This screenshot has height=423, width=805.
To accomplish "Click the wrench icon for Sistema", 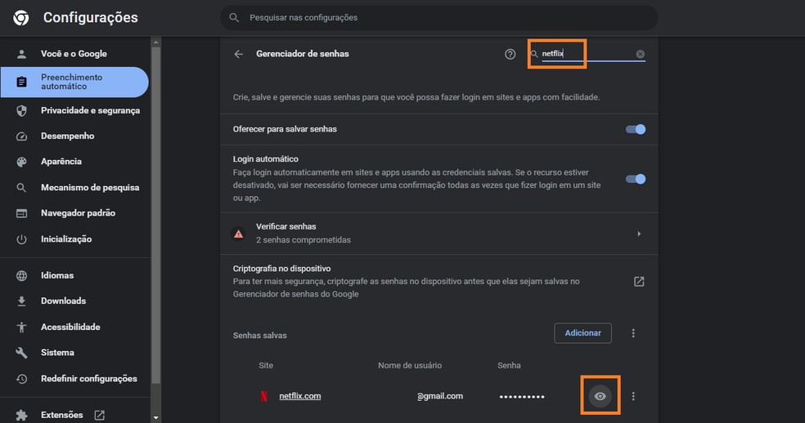I will pos(21,353).
